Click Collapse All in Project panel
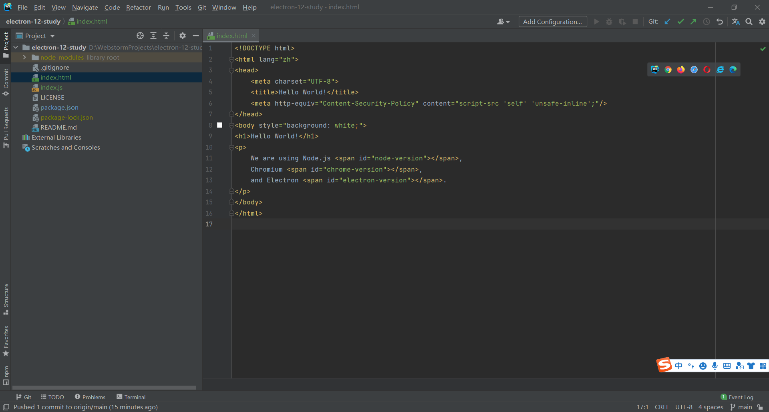This screenshot has width=769, height=412. 166,36
